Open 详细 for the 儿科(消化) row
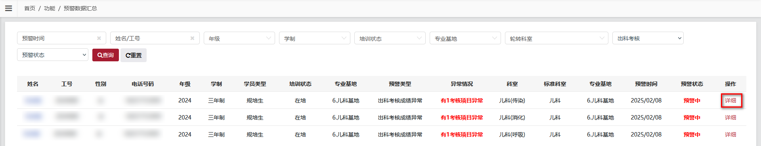 tap(730, 118)
